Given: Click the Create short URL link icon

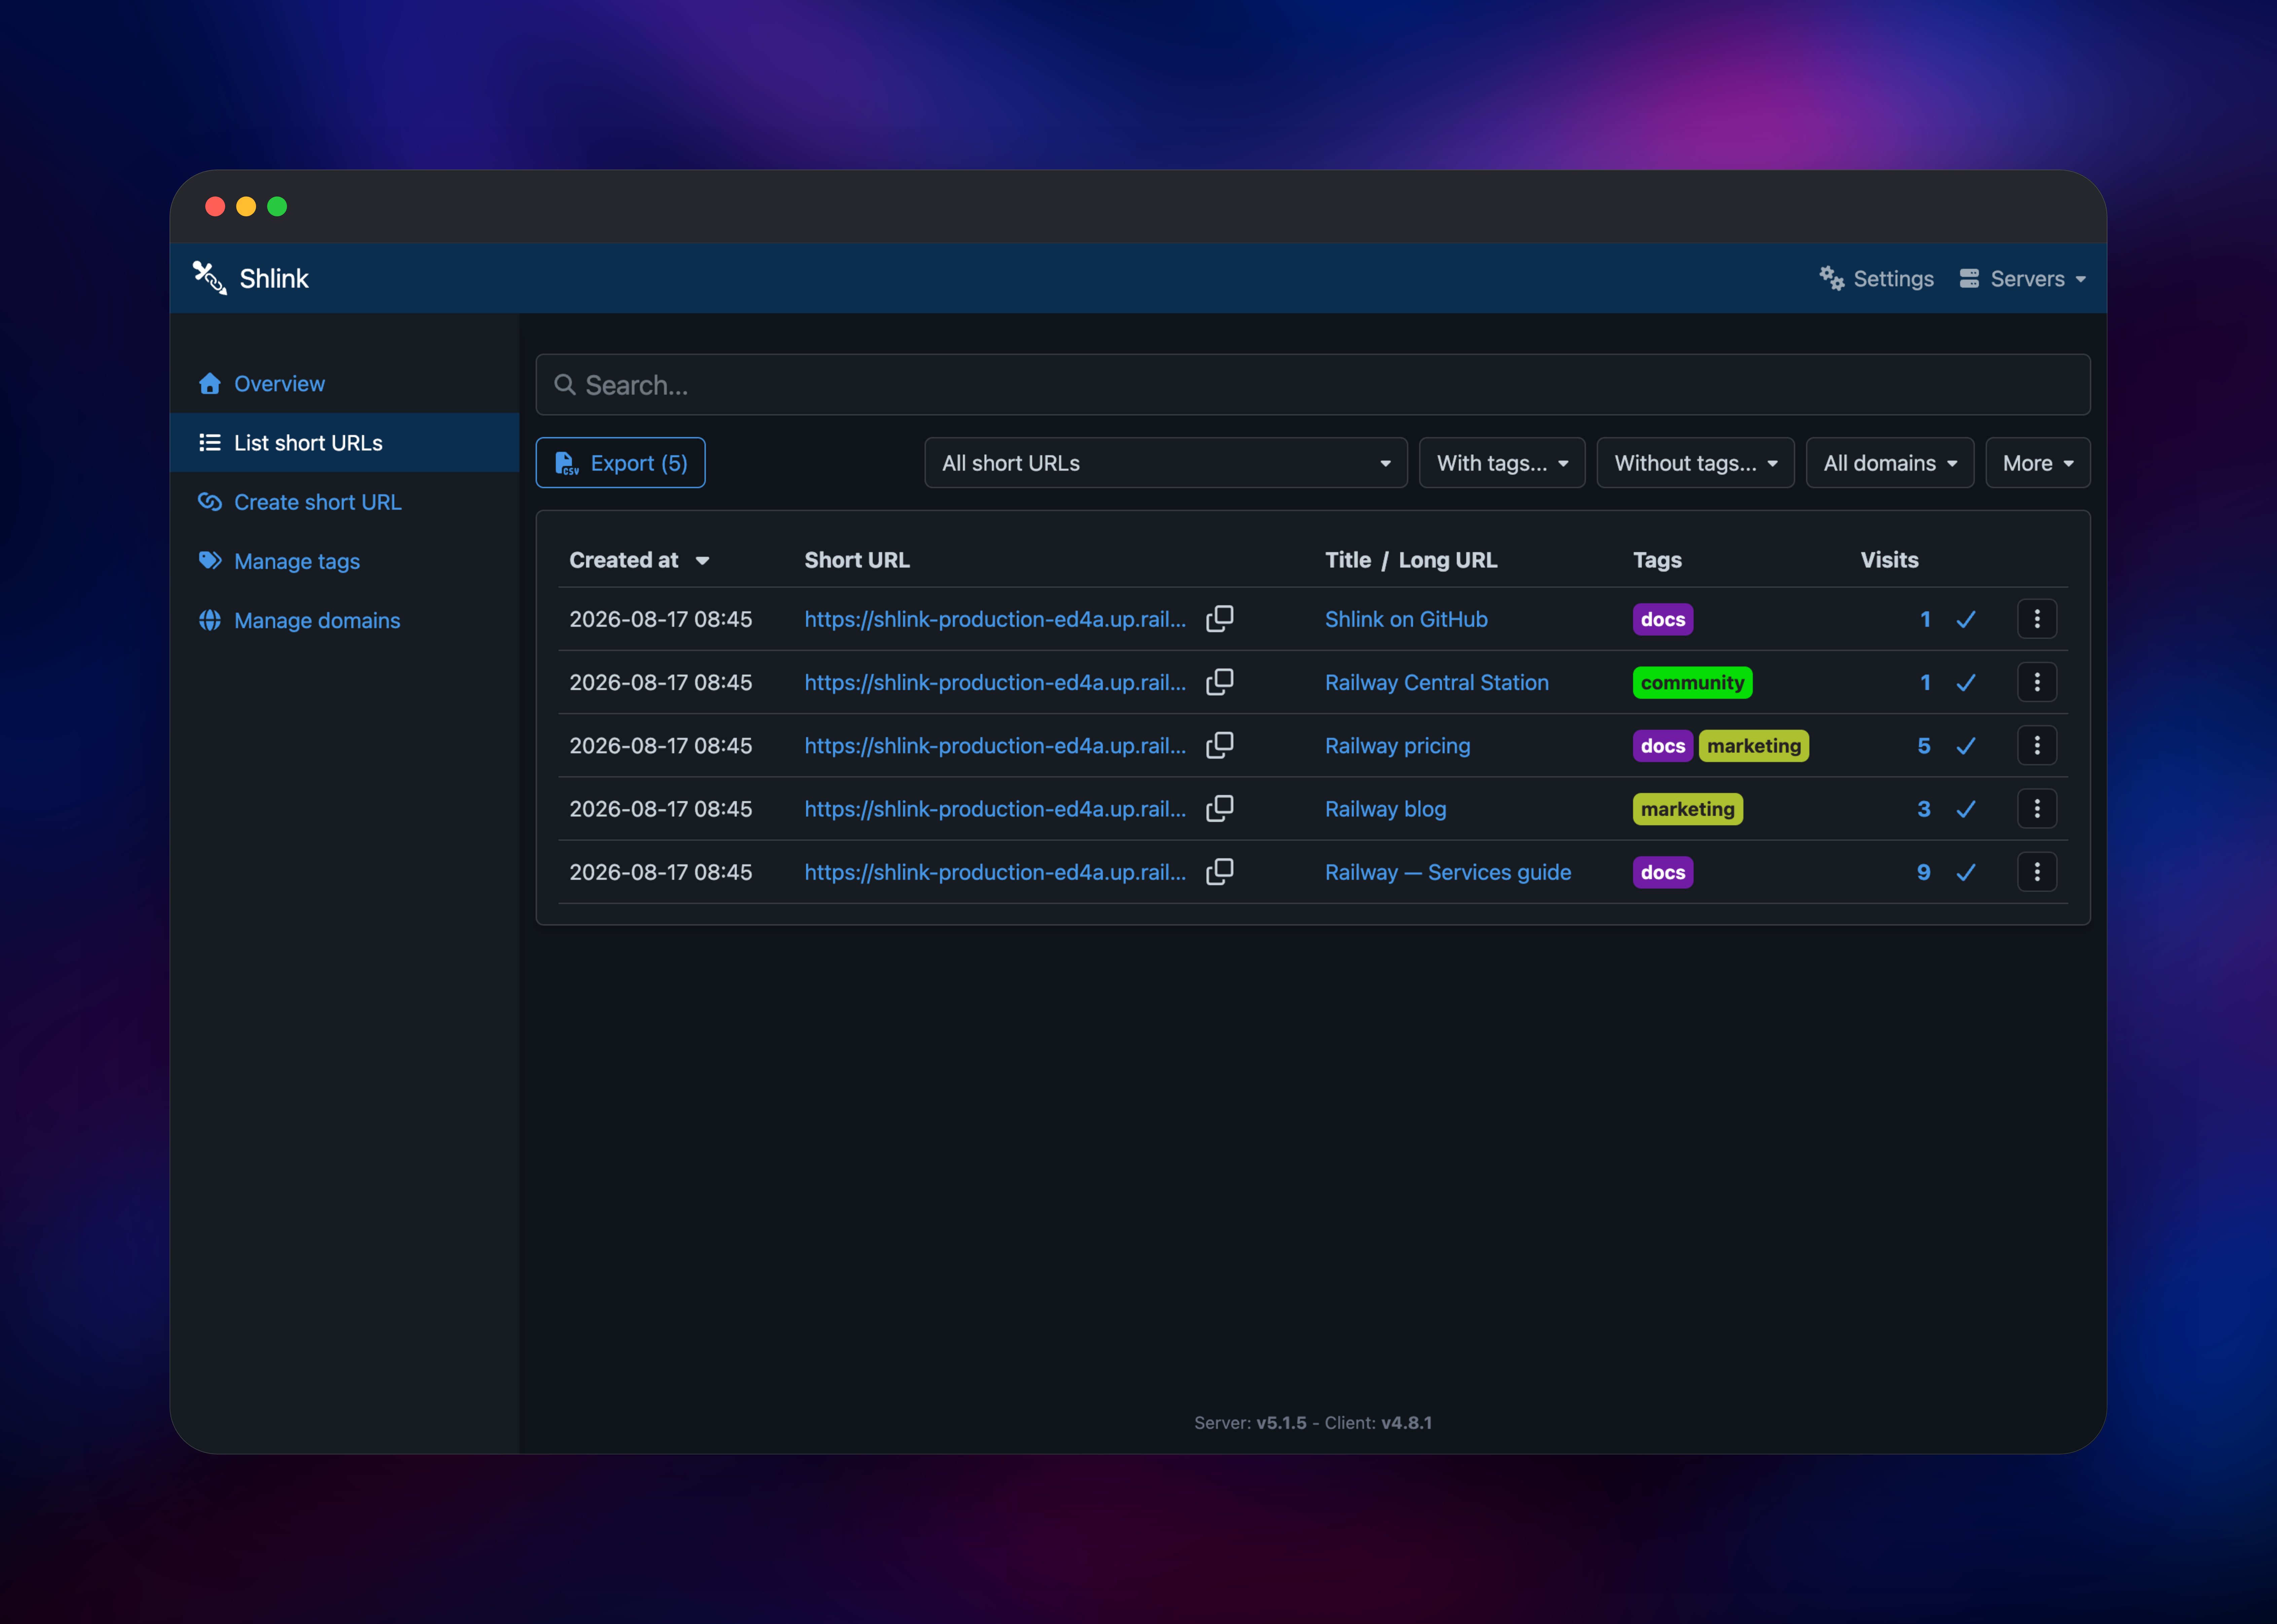Looking at the screenshot, I should 210,502.
